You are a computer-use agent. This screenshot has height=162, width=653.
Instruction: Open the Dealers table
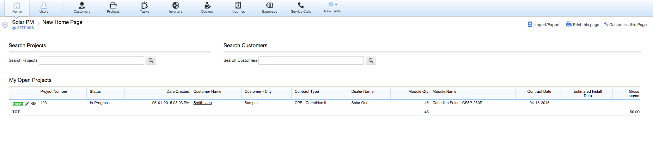[x=207, y=8]
